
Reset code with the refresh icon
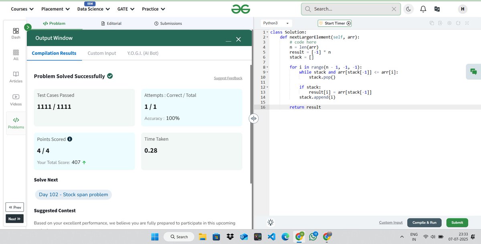[458, 23]
